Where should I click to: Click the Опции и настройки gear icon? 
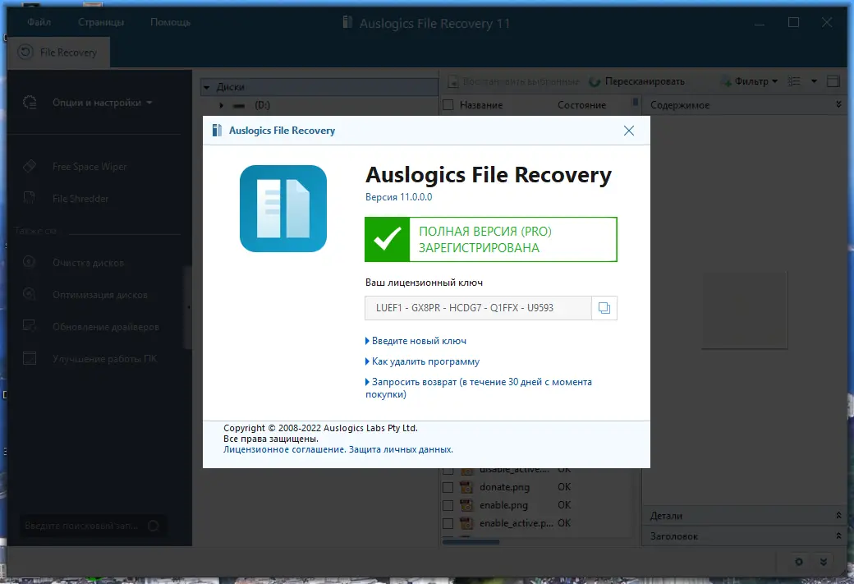(30, 103)
